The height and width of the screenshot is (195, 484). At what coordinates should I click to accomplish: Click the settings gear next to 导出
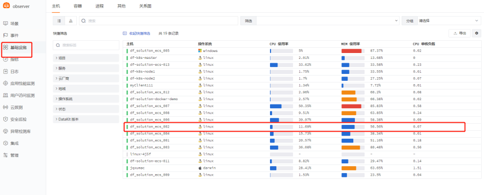pos(476,33)
